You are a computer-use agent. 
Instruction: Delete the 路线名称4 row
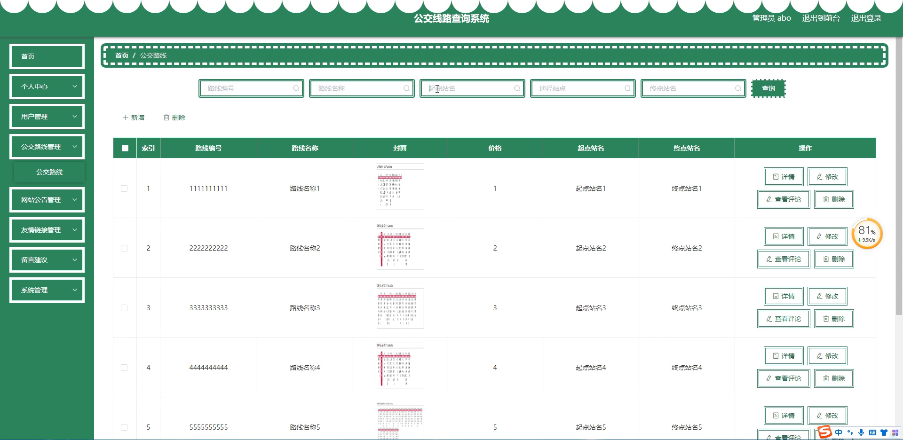834,378
